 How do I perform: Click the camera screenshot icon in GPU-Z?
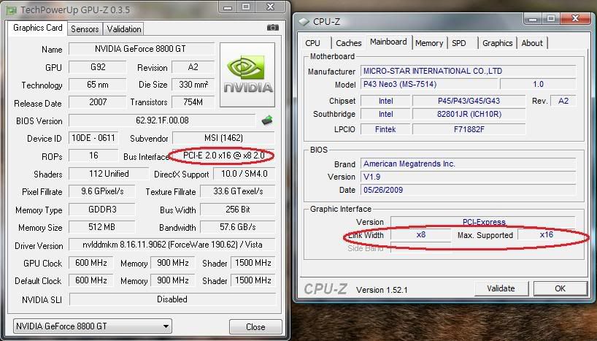pyautogui.click(x=272, y=28)
